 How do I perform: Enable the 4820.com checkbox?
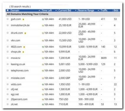[x=8, y=47]
